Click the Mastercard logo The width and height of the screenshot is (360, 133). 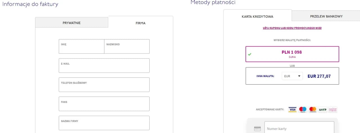click(313, 109)
